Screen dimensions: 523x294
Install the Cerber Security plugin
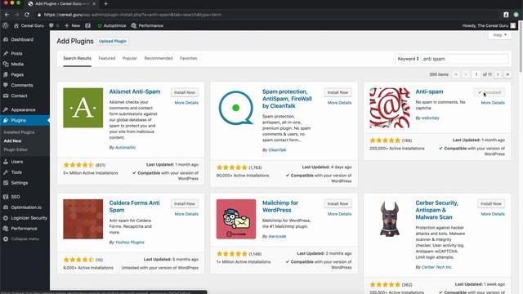491,203
